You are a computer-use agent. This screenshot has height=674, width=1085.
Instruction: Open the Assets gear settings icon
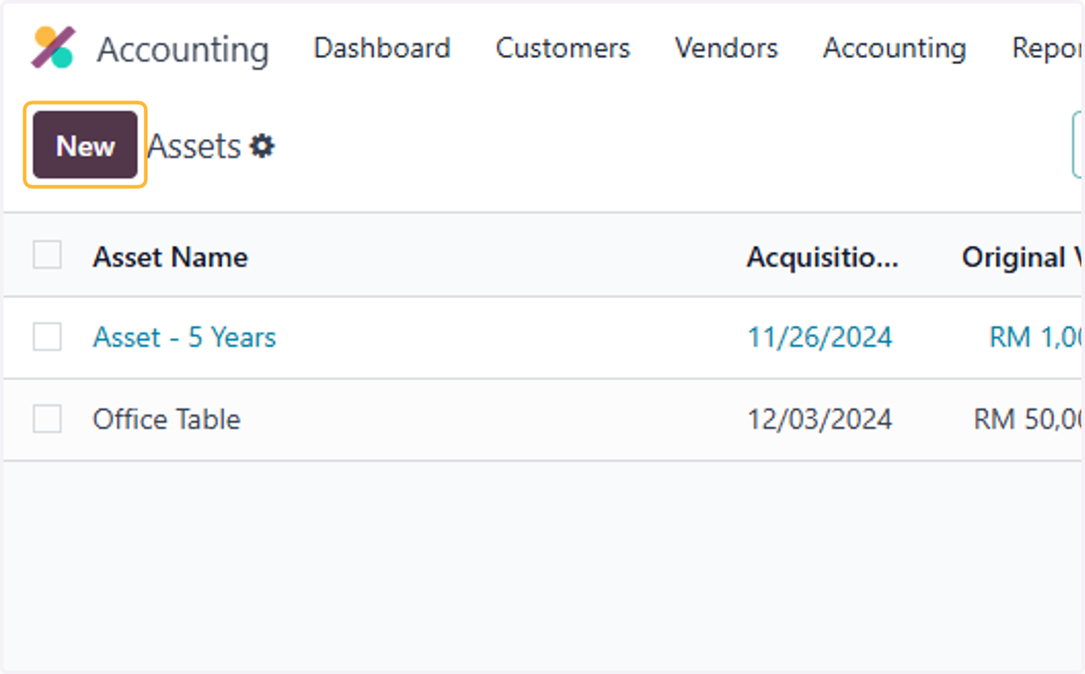(x=262, y=145)
